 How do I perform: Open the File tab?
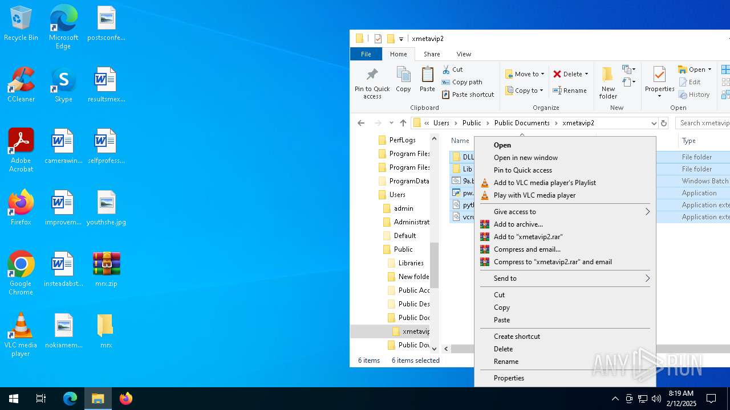click(366, 54)
